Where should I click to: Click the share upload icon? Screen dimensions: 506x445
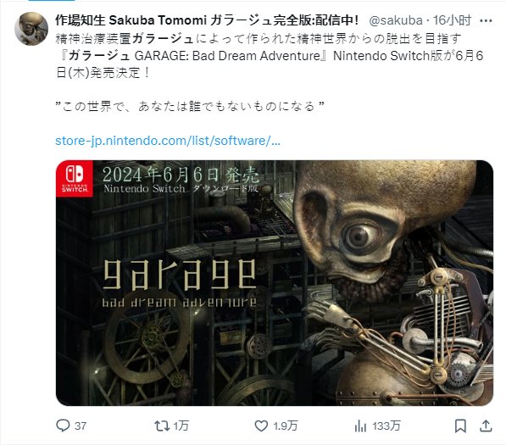coord(486,426)
